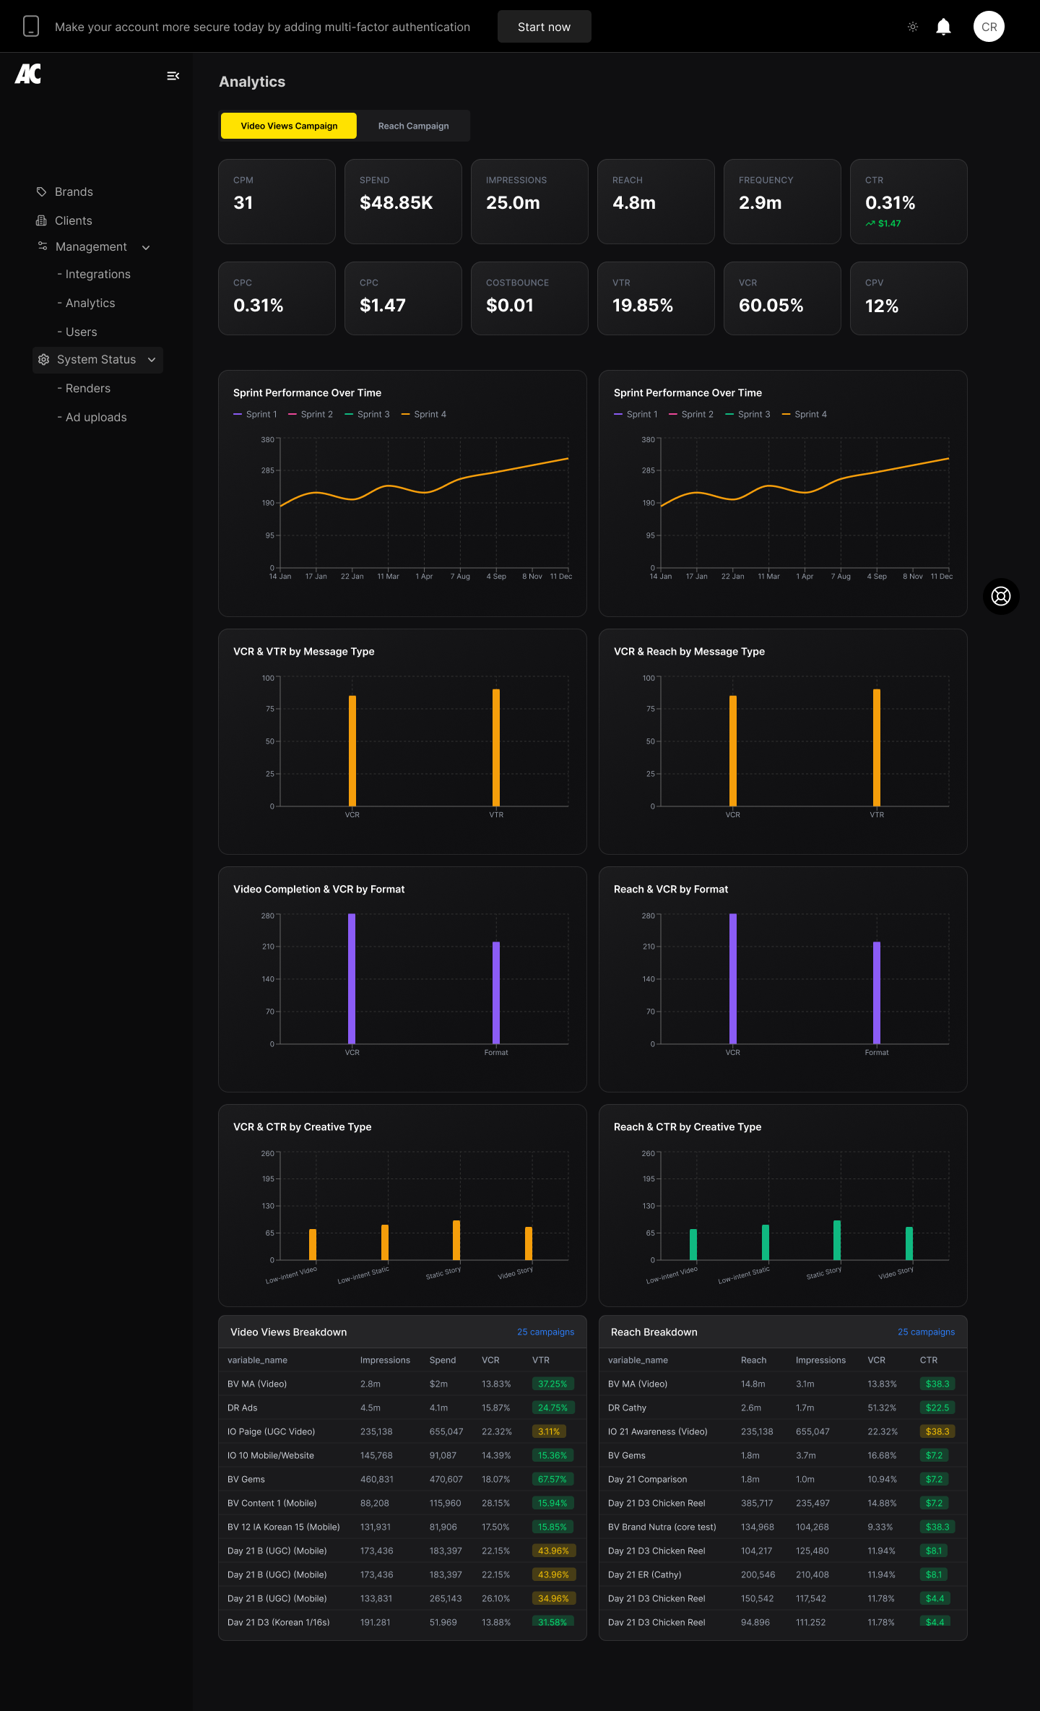
Task: Open Integrations in the sidebar
Action: tap(97, 275)
